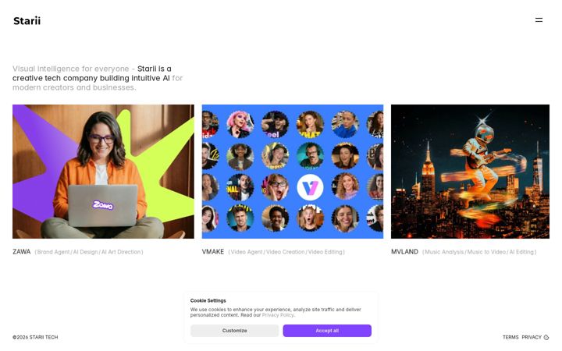This screenshot has height=351, width=562.
Task: Click the Starii logo
Action: [x=27, y=21]
